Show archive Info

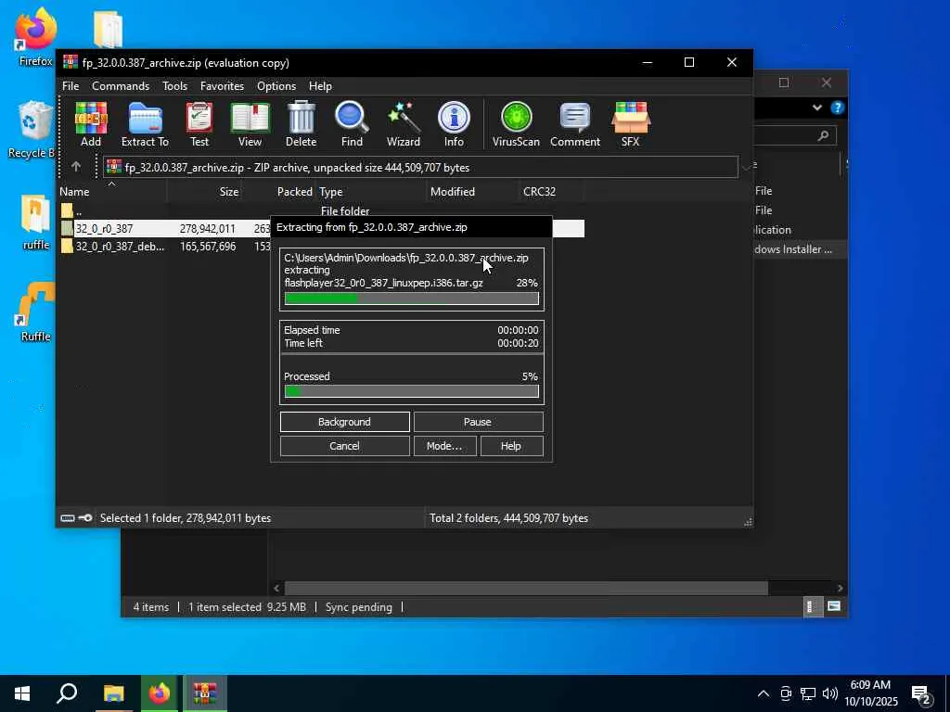[454, 123]
